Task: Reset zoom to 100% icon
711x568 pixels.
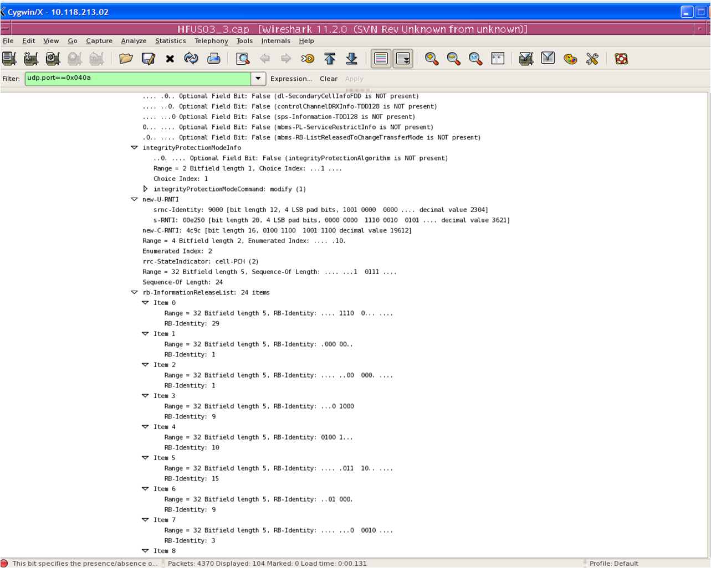Action: [x=475, y=59]
